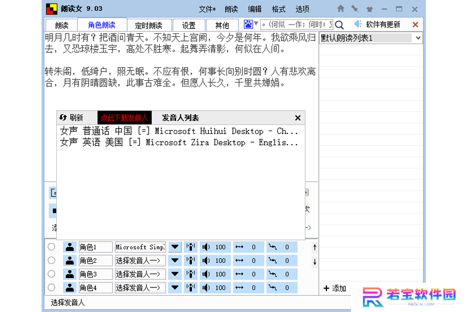Open the skin (shirt) icon
Image resolution: width=468 pixels, height=312 pixels.
pos(370,9)
